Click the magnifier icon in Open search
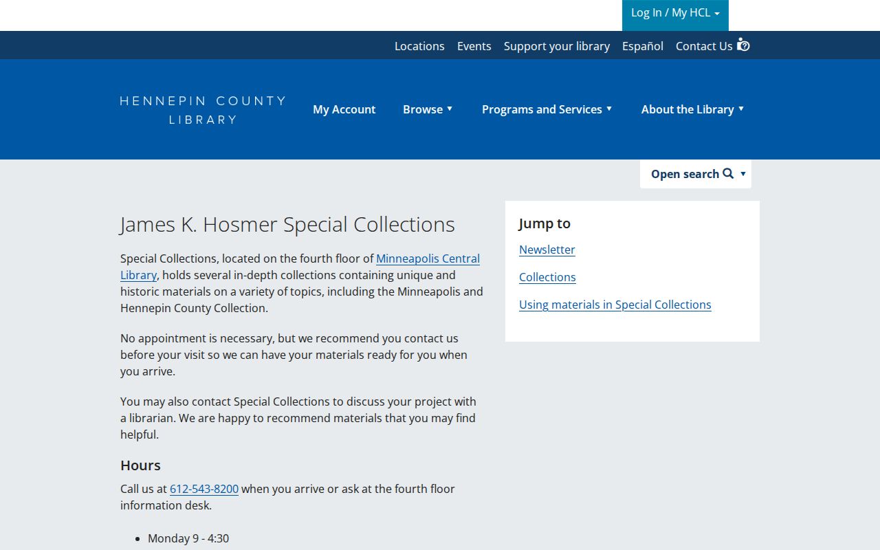880x550 pixels. click(728, 173)
